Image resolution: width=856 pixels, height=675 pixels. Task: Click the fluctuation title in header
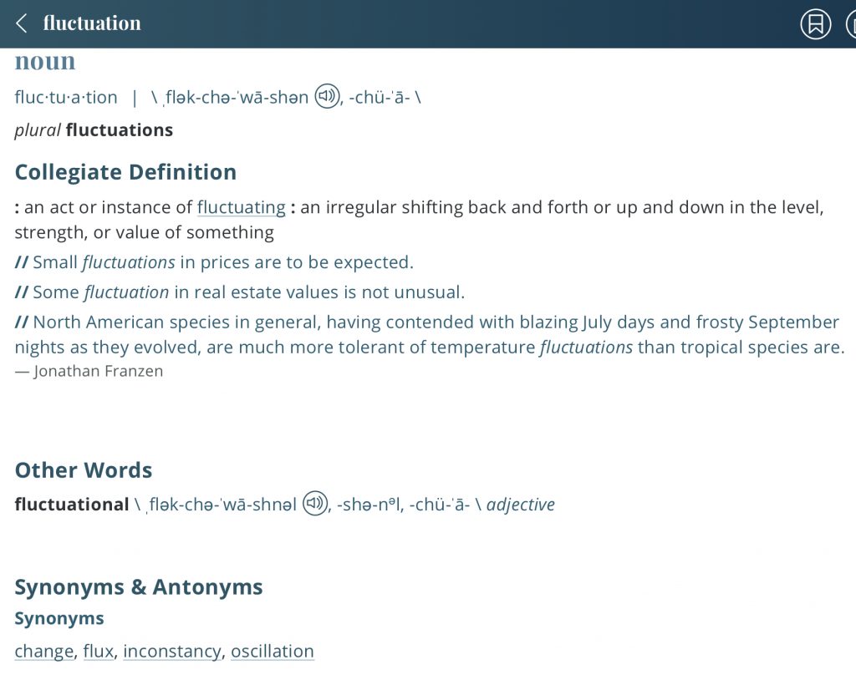[x=92, y=23]
